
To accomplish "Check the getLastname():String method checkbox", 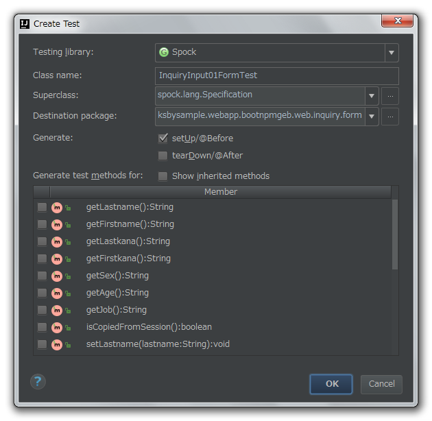I will 42,207.
